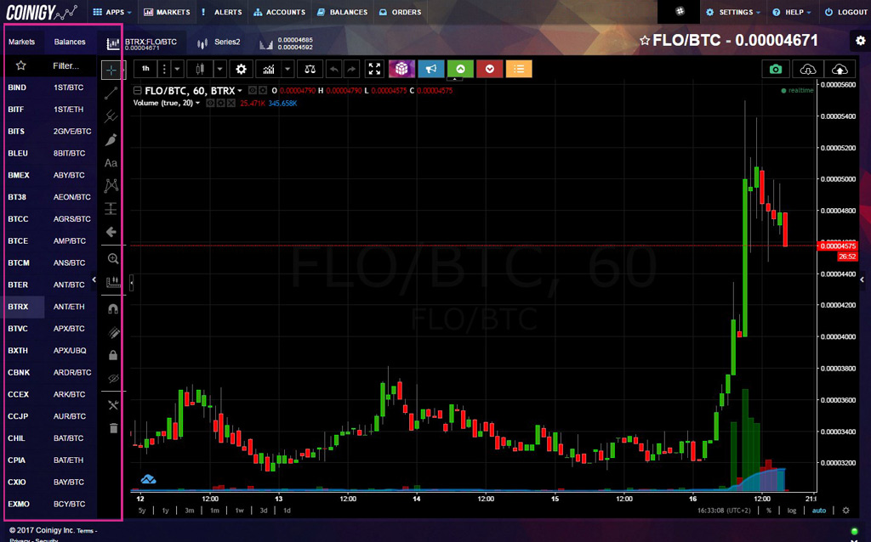Screen dimensions: 871x542
Task: Expand the candle chart style dropdown arrow
Action: point(220,69)
